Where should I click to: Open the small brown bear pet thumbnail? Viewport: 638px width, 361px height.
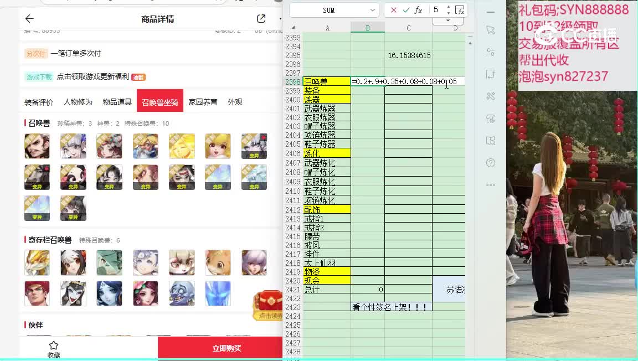point(218,262)
